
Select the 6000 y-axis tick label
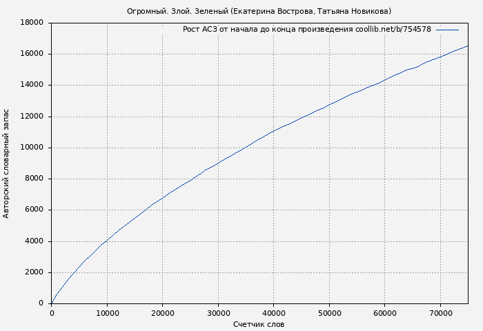pyautogui.click(x=34, y=210)
